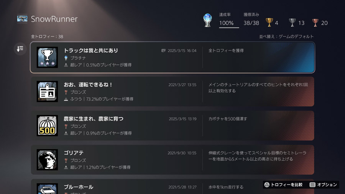Click the silver trophy count icon
The height and width of the screenshot is (194, 345).
(292, 23)
